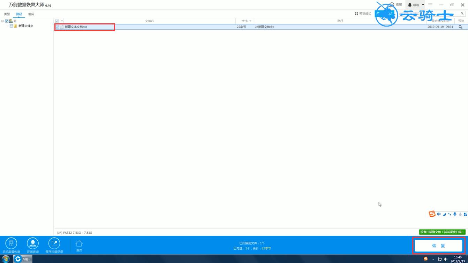Switch to 路径 tab

click(x=19, y=14)
